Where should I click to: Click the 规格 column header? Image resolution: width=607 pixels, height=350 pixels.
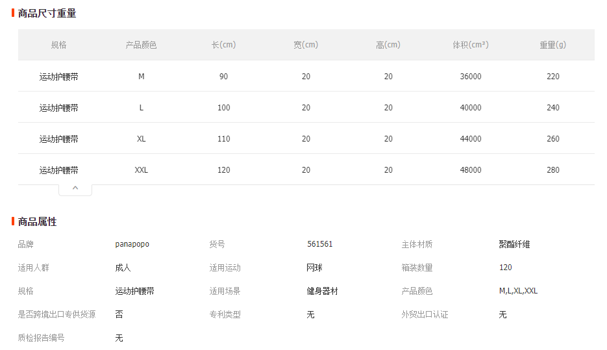pyautogui.click(x=59, y=45)
